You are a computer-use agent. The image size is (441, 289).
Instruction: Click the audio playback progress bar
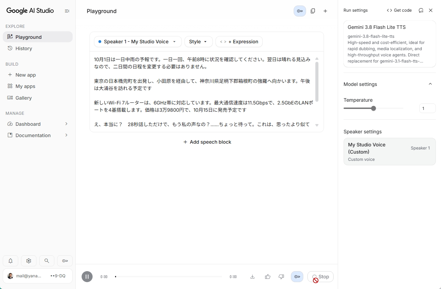168,277
